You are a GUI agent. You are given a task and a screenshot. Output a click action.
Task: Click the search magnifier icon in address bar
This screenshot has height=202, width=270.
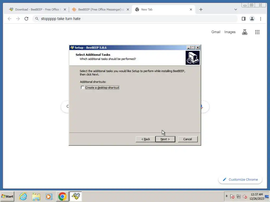pos(37,19)
